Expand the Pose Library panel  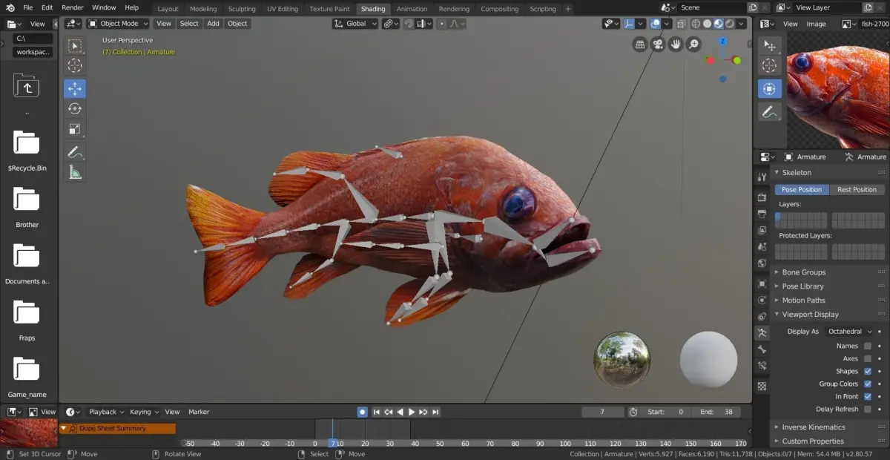(802, 286)
